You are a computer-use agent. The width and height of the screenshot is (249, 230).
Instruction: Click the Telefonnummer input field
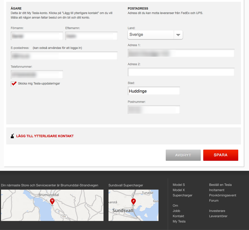37,74
